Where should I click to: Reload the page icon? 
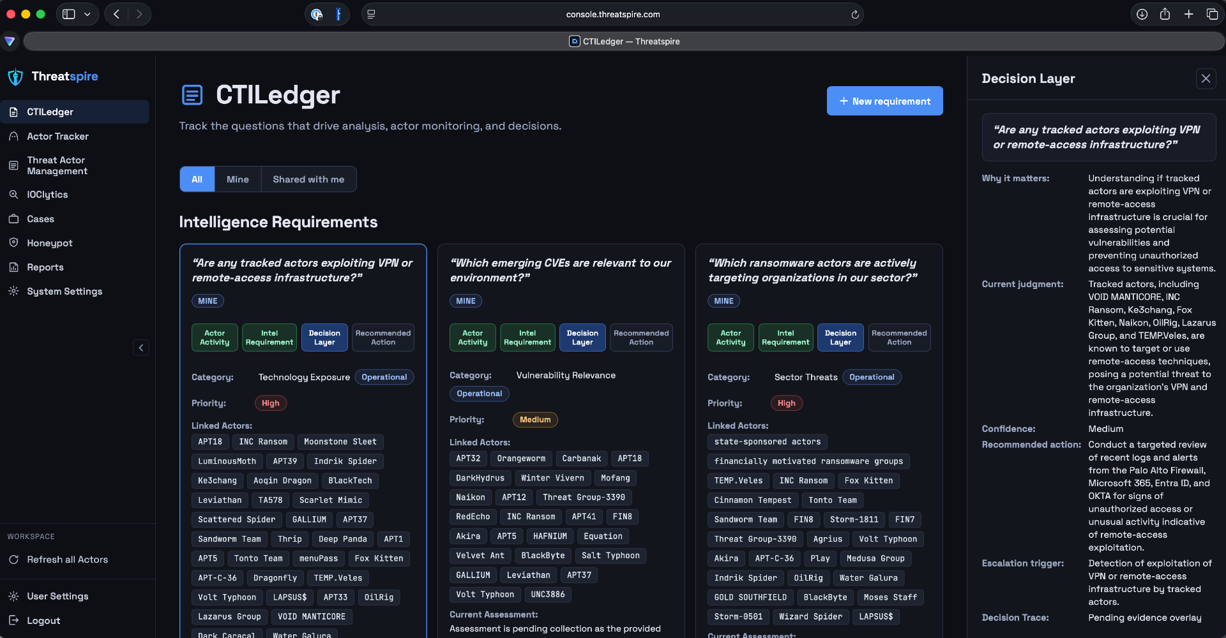click(x=855, y=14)
